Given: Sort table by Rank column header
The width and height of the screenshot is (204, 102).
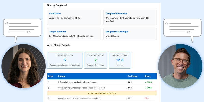Looking at the screenshot, I should 50,76.
